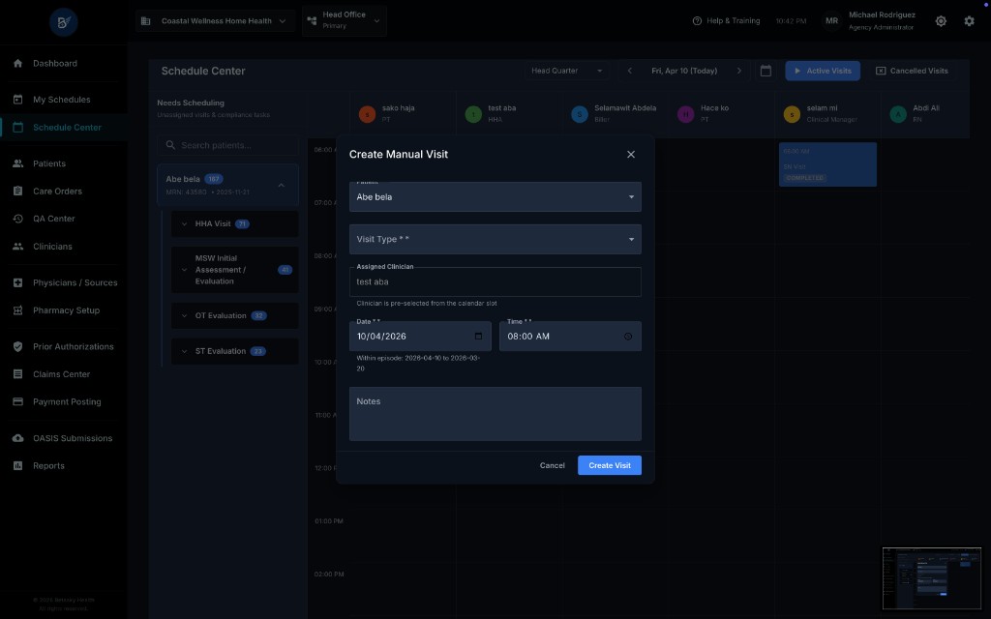Click the Michael Rodriguez user name
Viewport: 991px width, 619px height.
pyautogui.click(x=882, y=15)
